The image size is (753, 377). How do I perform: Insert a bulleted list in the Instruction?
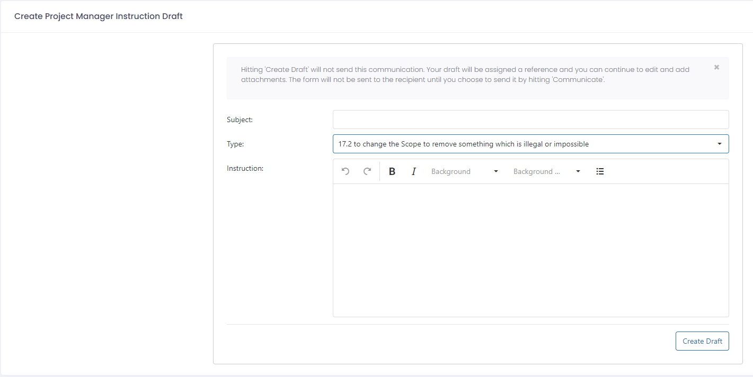pyautogui.click(x=600, y=171)
